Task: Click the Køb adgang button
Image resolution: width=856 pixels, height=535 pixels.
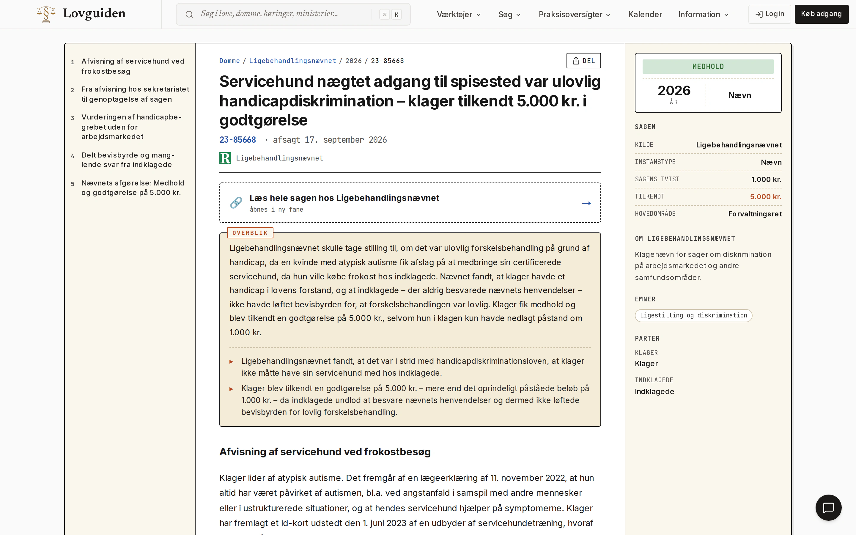Action: point(821,14)
